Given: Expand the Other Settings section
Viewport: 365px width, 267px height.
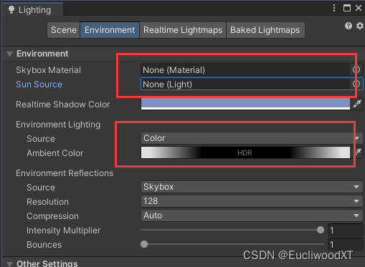Looking at the screenshot, I should pyautogui.click(x=9, y=264).
